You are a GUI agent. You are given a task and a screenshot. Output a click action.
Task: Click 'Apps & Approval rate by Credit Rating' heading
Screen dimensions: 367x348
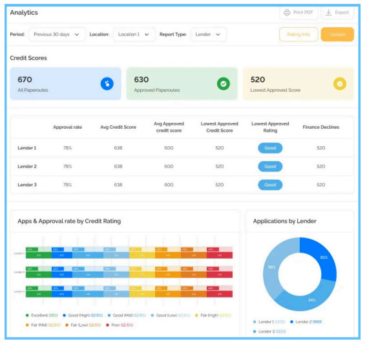69,221
